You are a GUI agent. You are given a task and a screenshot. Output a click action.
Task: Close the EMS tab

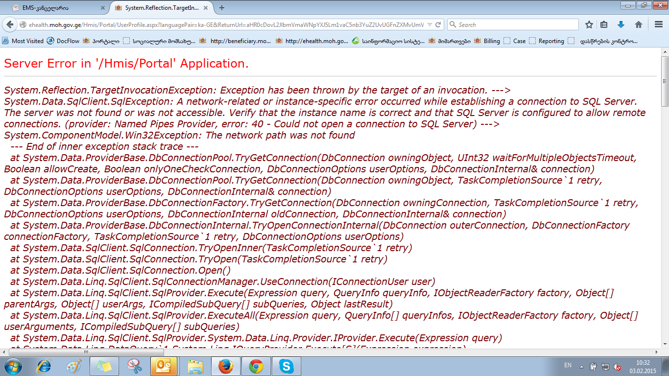pyautogui.click(x=102, y=8)
